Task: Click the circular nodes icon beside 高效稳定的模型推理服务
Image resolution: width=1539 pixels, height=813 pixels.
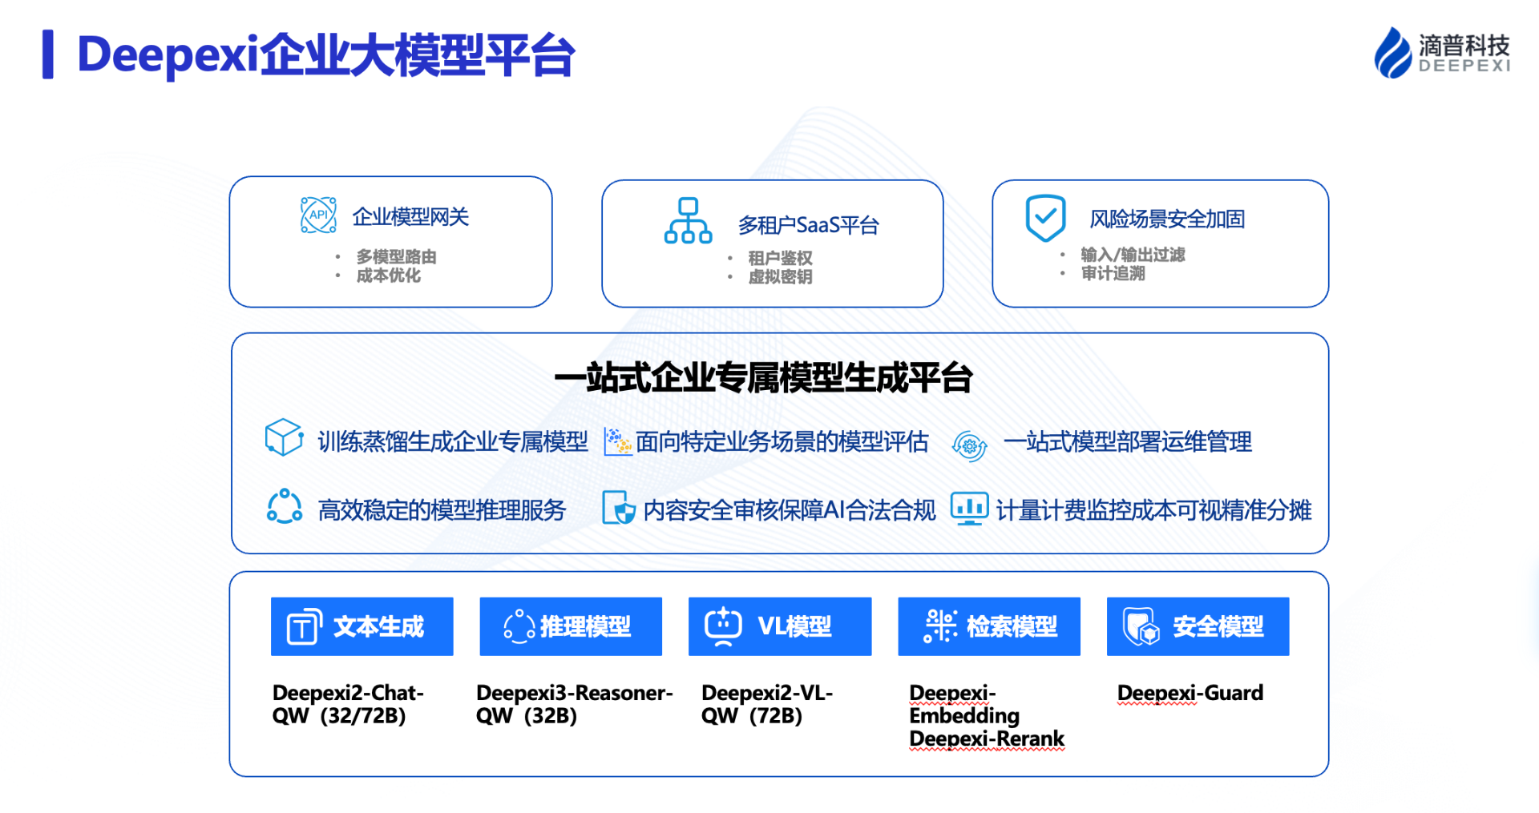Action: pyautogui.click(x=284, y=507)
